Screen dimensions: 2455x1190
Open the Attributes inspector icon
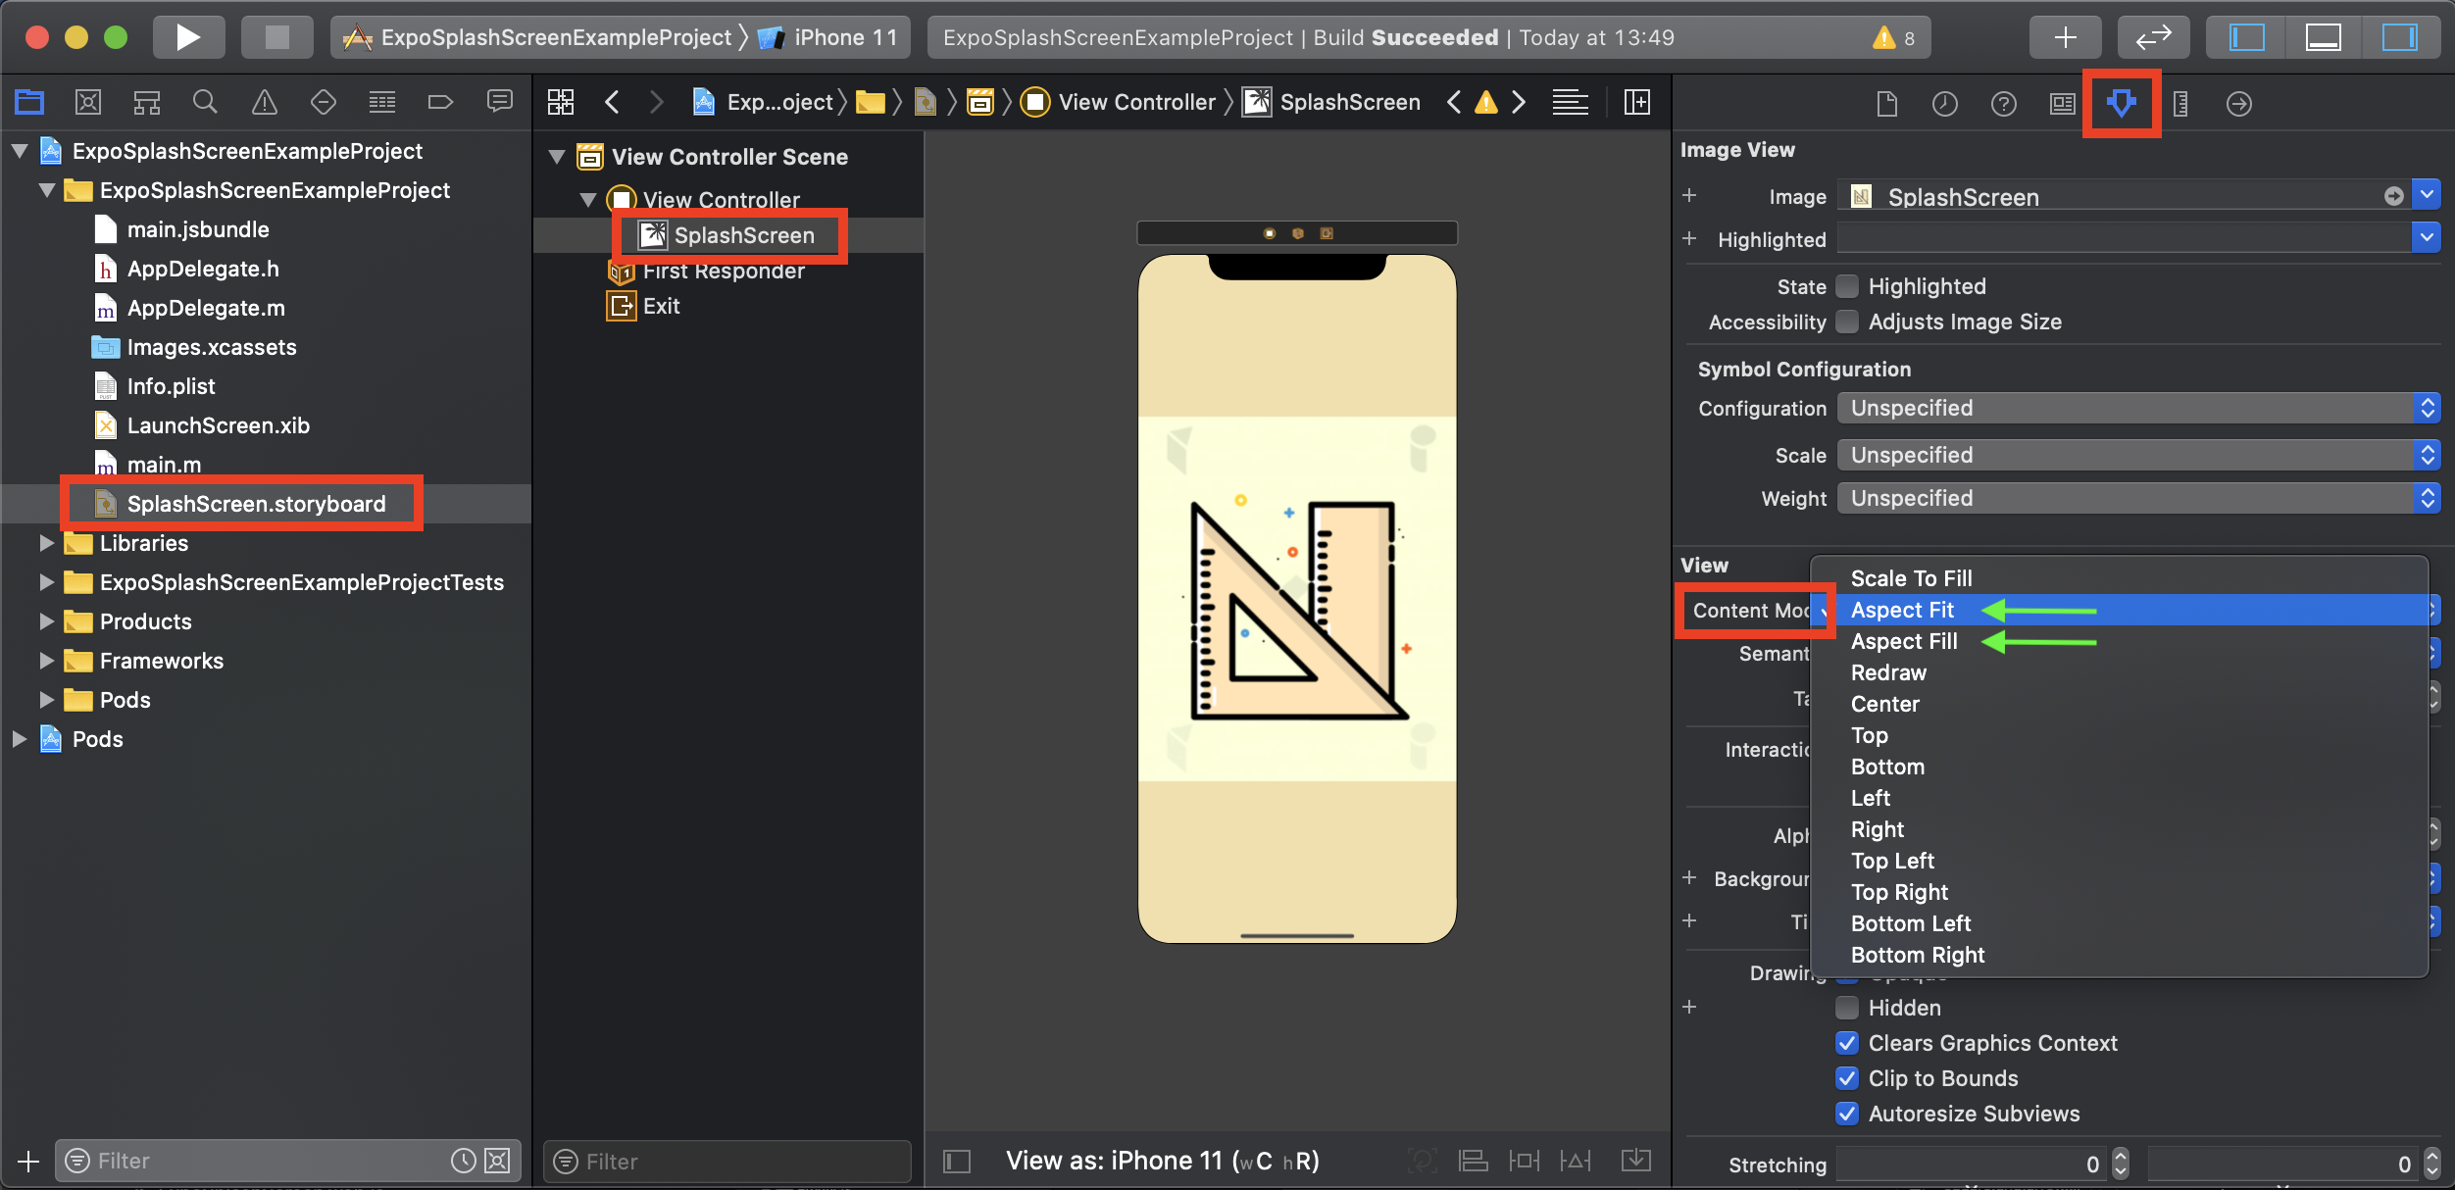pos(2121,103)
